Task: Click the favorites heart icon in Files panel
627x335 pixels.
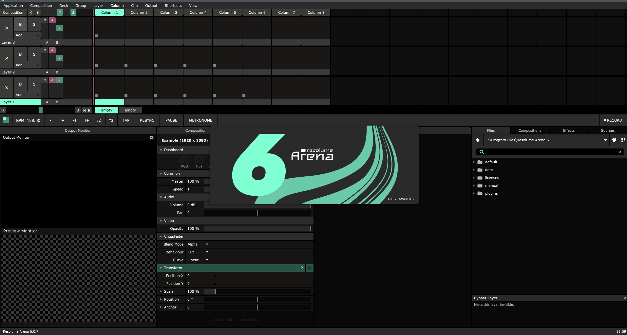Action: (614, 140)
